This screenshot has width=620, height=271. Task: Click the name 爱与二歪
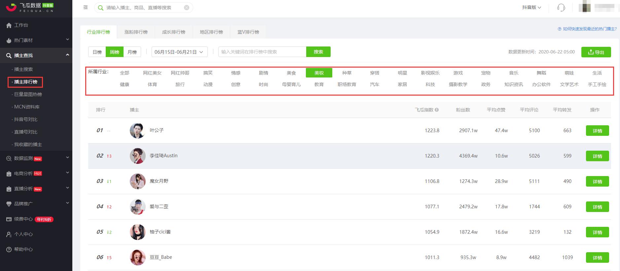pos(159,206)
